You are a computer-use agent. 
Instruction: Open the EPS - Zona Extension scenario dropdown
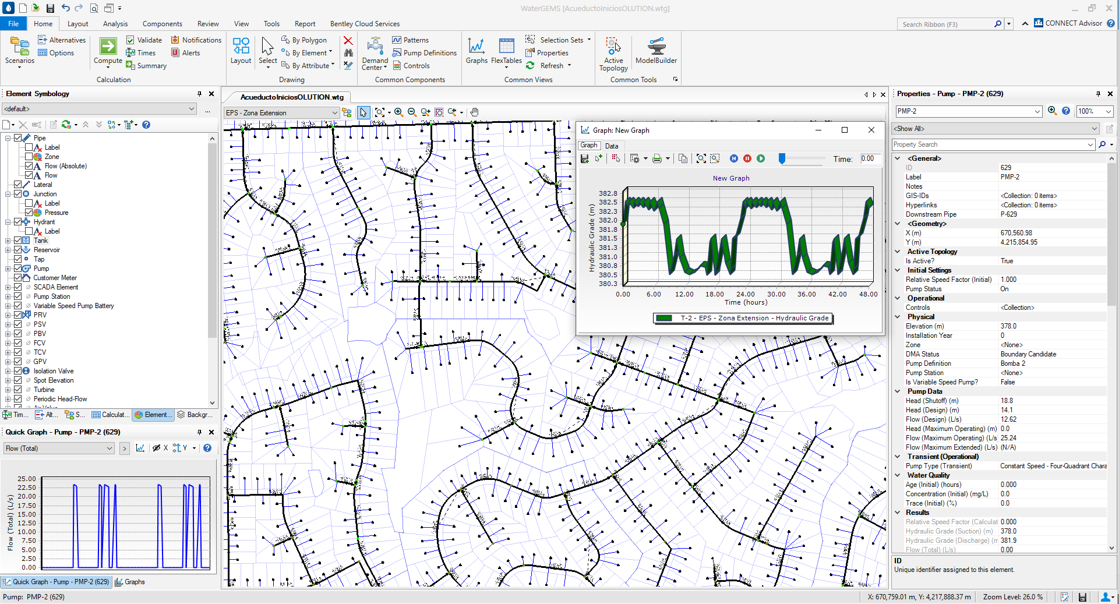tap(334, 113)
